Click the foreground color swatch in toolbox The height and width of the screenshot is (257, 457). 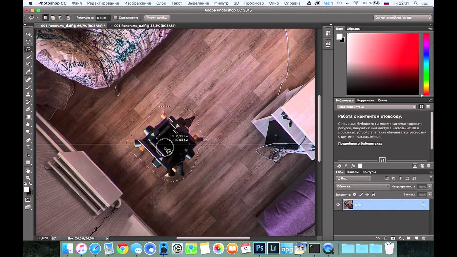(26, 190)
